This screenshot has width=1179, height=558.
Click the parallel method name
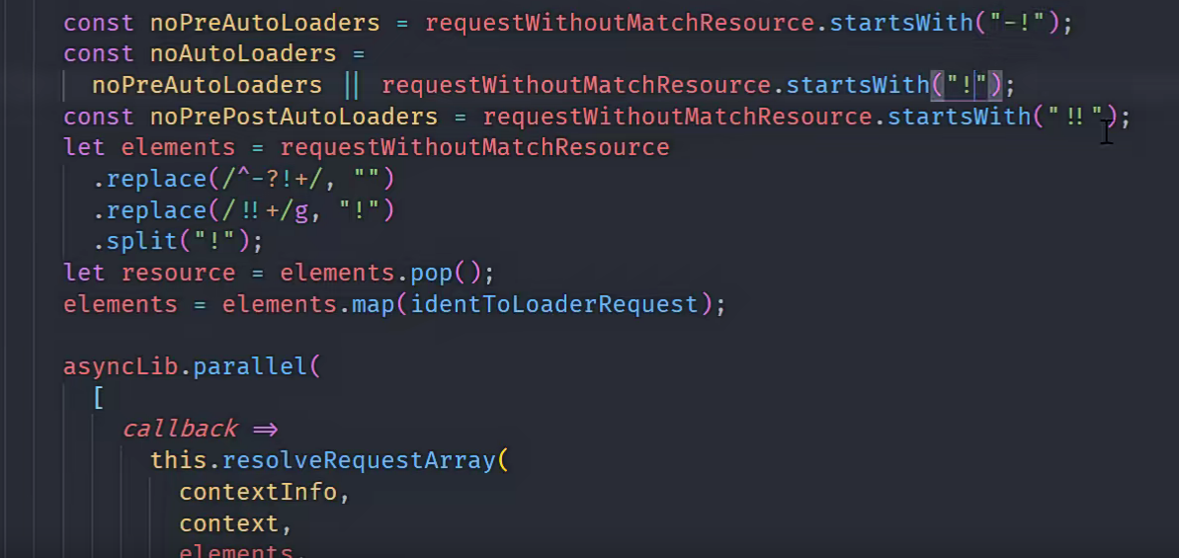[x=249, y=367]
